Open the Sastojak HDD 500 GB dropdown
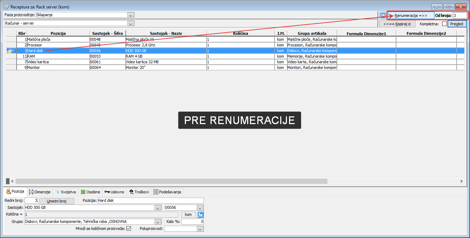The image size is (470, 238). click(x=158, y=208)
